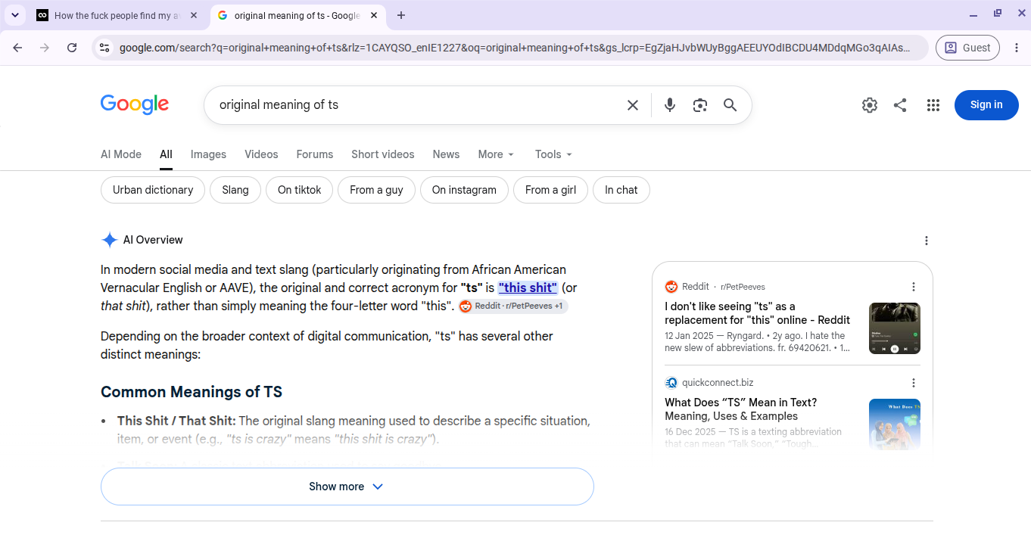Switch to Images results
The width and height of the screenshot is (1031, 541).
[208, 154]
